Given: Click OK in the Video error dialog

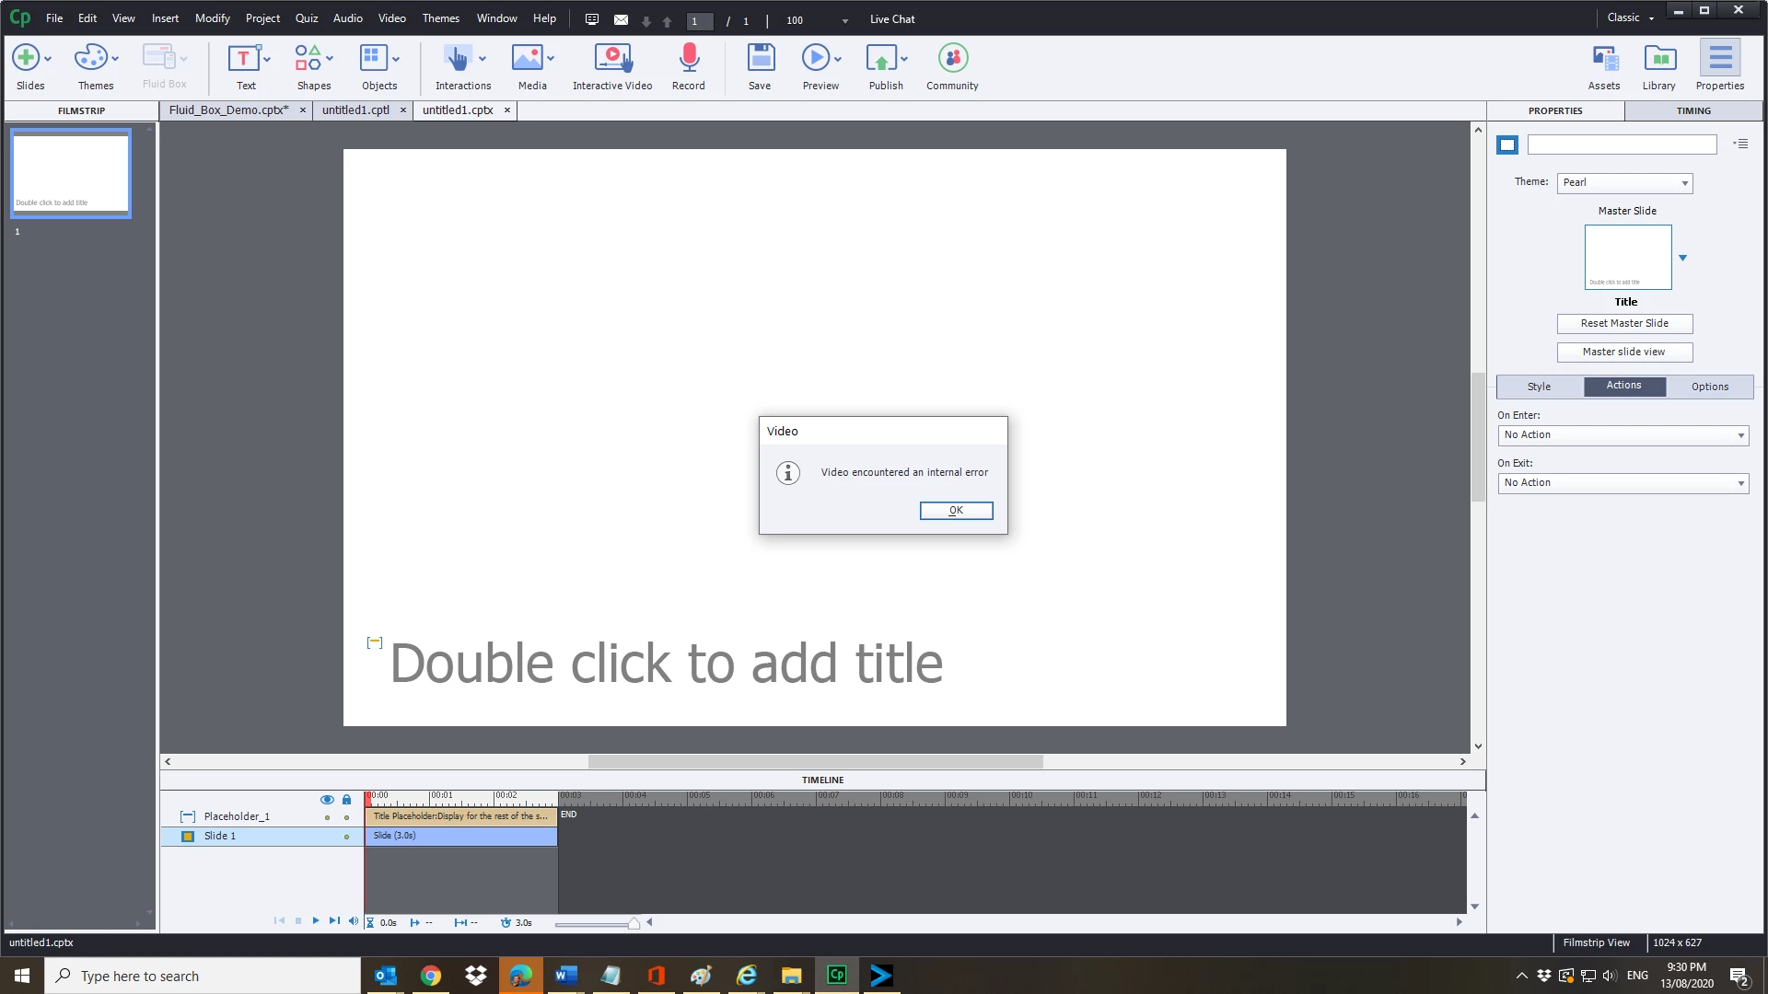Looking at the screenshot, I should tap(956, 510).
